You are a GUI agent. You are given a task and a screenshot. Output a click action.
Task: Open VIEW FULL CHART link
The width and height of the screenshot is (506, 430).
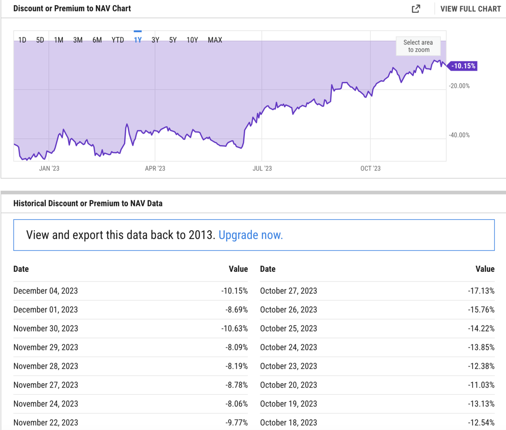coord(470,9)
